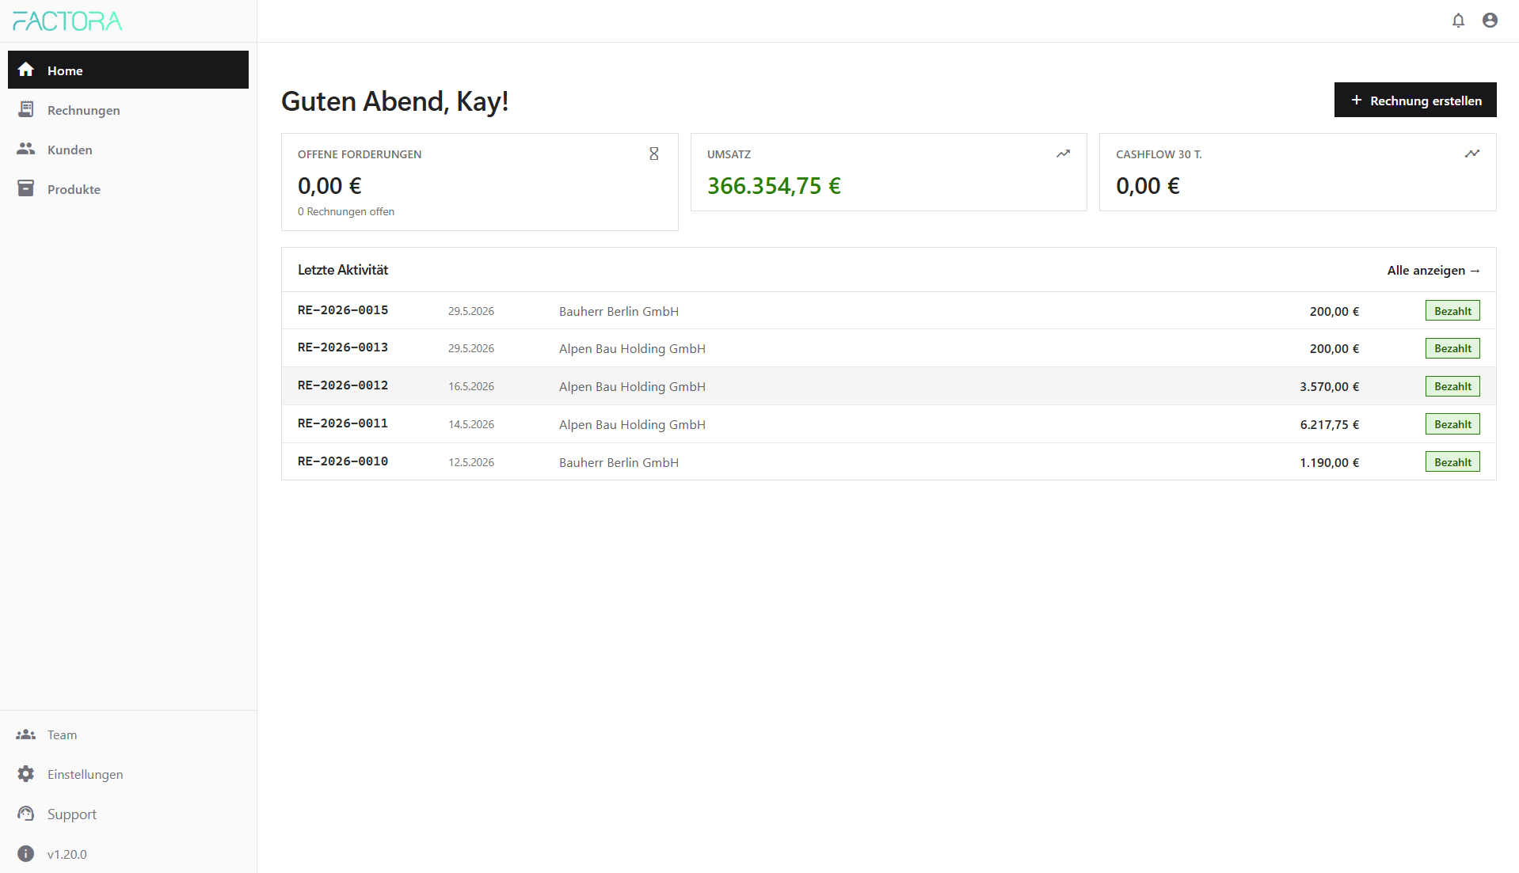This screenshot has width=1519, height=873.
Task: Click the Offene Forderungen card title
Action: pyautogui.click(x=360, y=154)
